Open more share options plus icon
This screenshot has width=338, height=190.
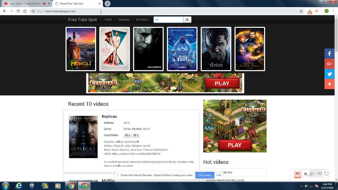point(329,84)
